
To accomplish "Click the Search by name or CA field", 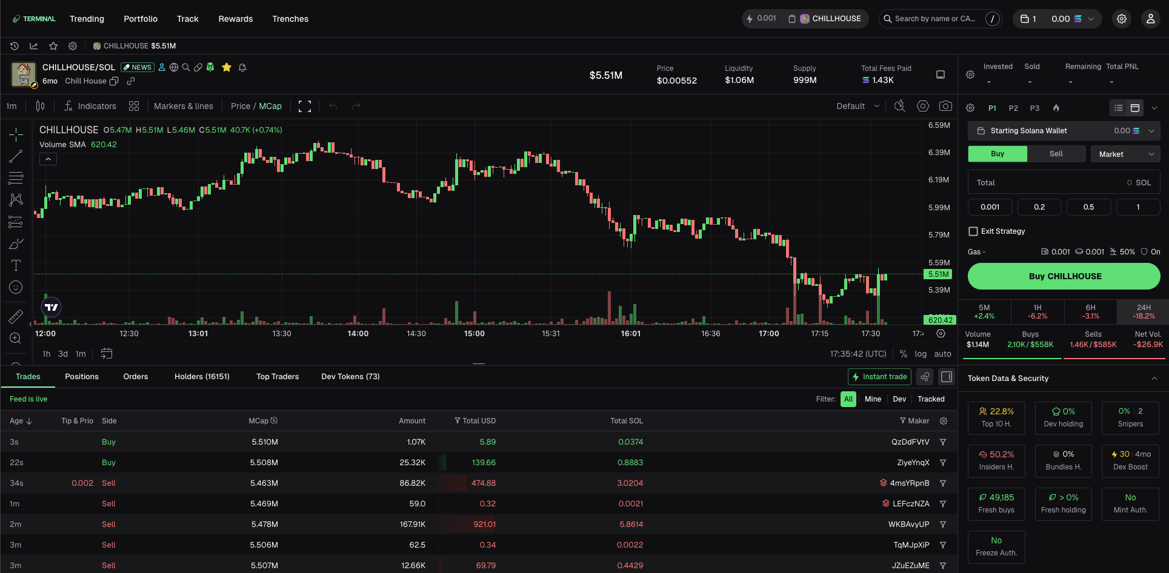I will click(933, 19).
